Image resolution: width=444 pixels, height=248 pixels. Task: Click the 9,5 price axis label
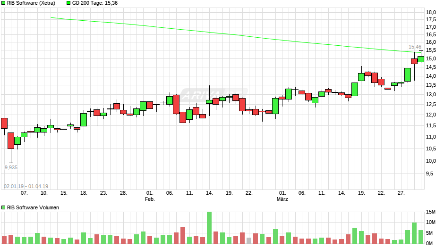point(429,174)
